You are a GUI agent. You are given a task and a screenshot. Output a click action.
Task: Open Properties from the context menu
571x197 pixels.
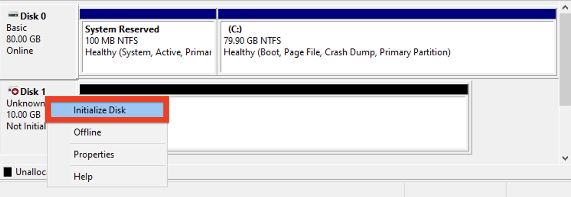[x=94, y=155]
